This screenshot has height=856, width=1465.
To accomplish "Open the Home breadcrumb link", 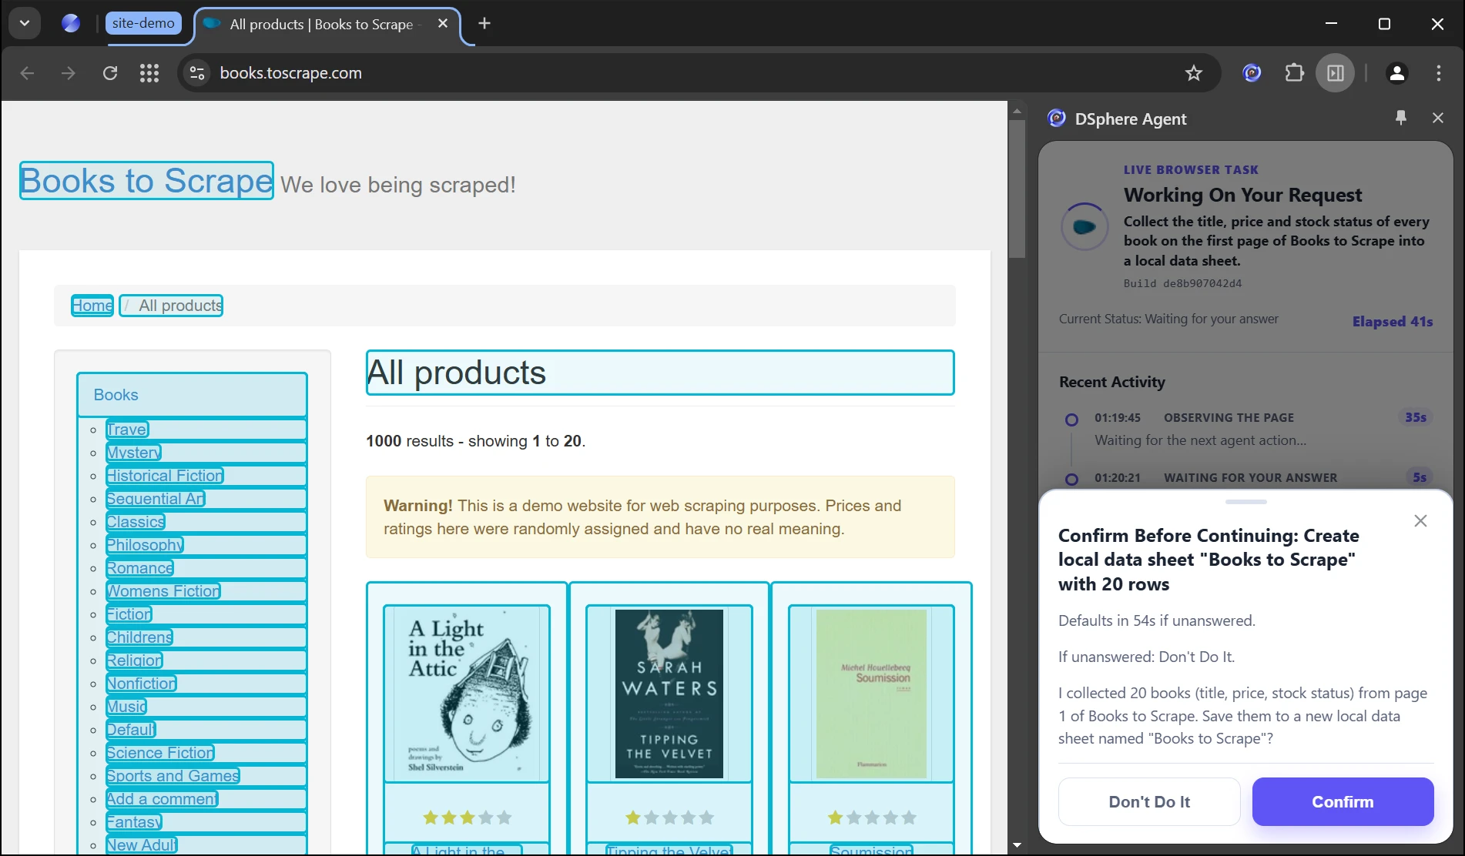I will click(92, 306).
